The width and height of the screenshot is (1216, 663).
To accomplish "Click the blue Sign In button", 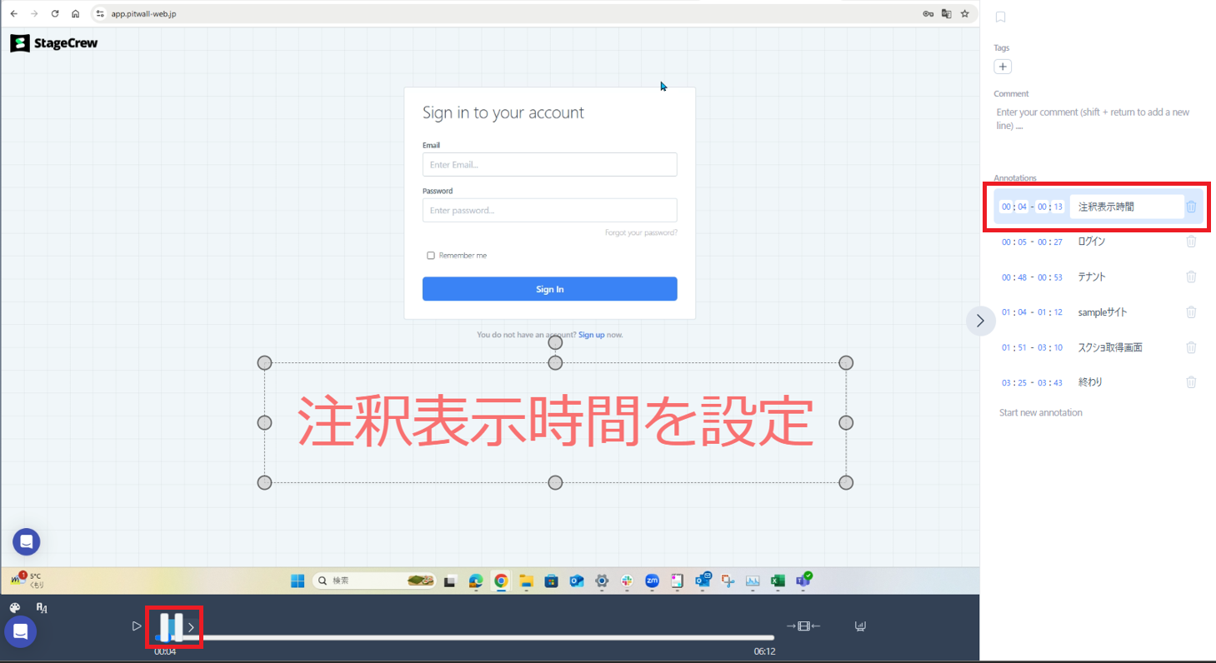I will [x=549, y=289].
